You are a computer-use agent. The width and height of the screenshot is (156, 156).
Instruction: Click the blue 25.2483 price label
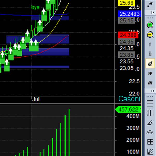pyautogui.click(x=129, y=14)
